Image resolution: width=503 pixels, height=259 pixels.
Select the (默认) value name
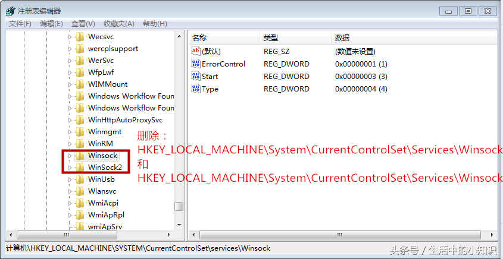pyautogui.click(x=211, y=51)
